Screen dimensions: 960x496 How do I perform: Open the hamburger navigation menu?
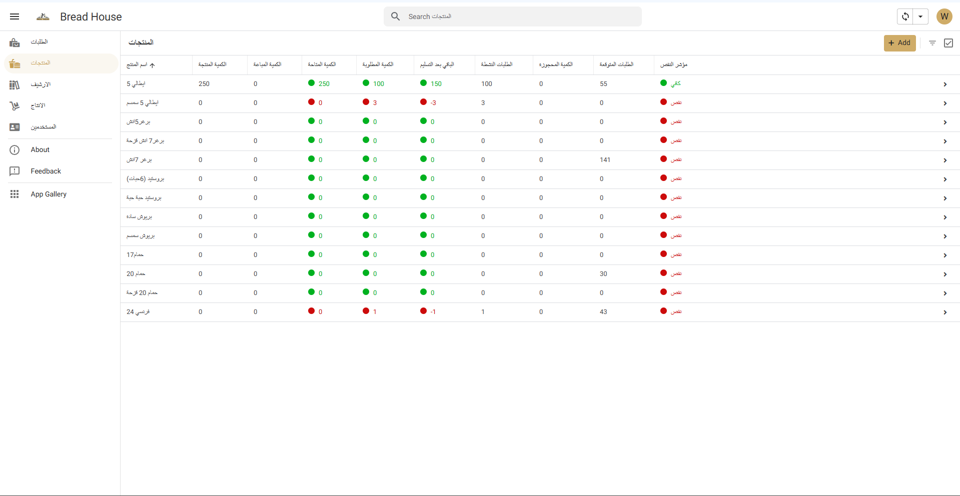pyautogui.click(x=15, y=16)
